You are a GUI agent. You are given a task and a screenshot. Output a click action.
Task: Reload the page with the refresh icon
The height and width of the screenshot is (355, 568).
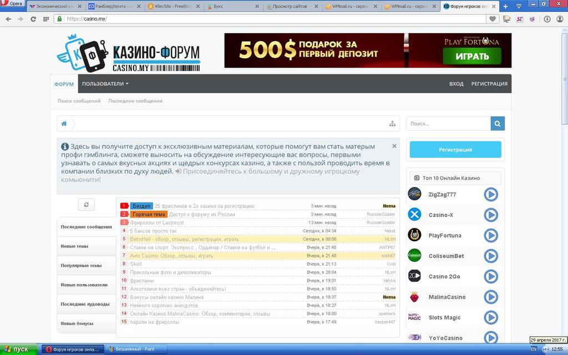(33, 19)
